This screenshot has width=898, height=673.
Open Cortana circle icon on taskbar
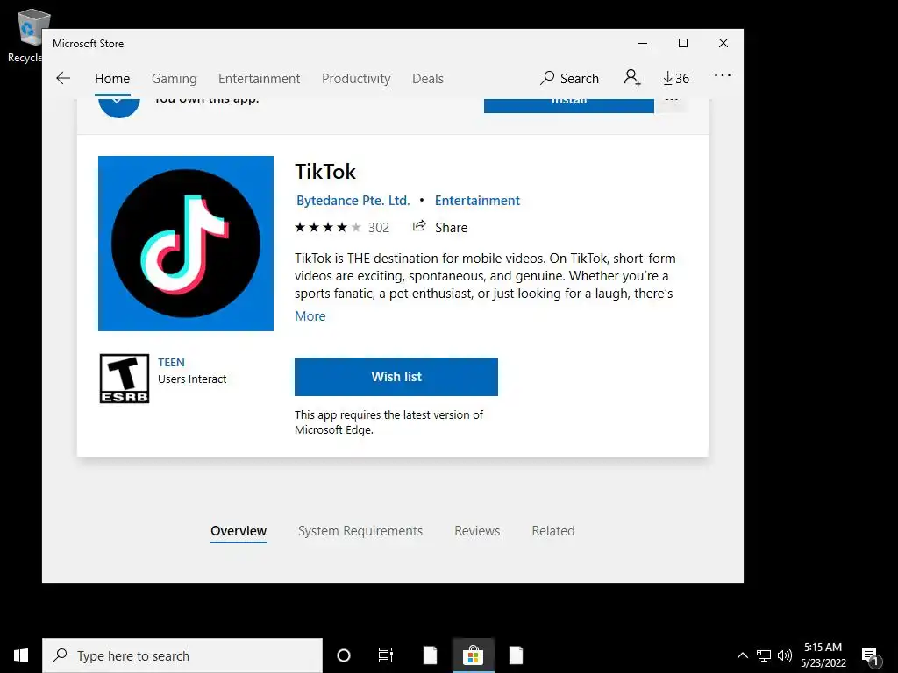click(x=344, y=655)
